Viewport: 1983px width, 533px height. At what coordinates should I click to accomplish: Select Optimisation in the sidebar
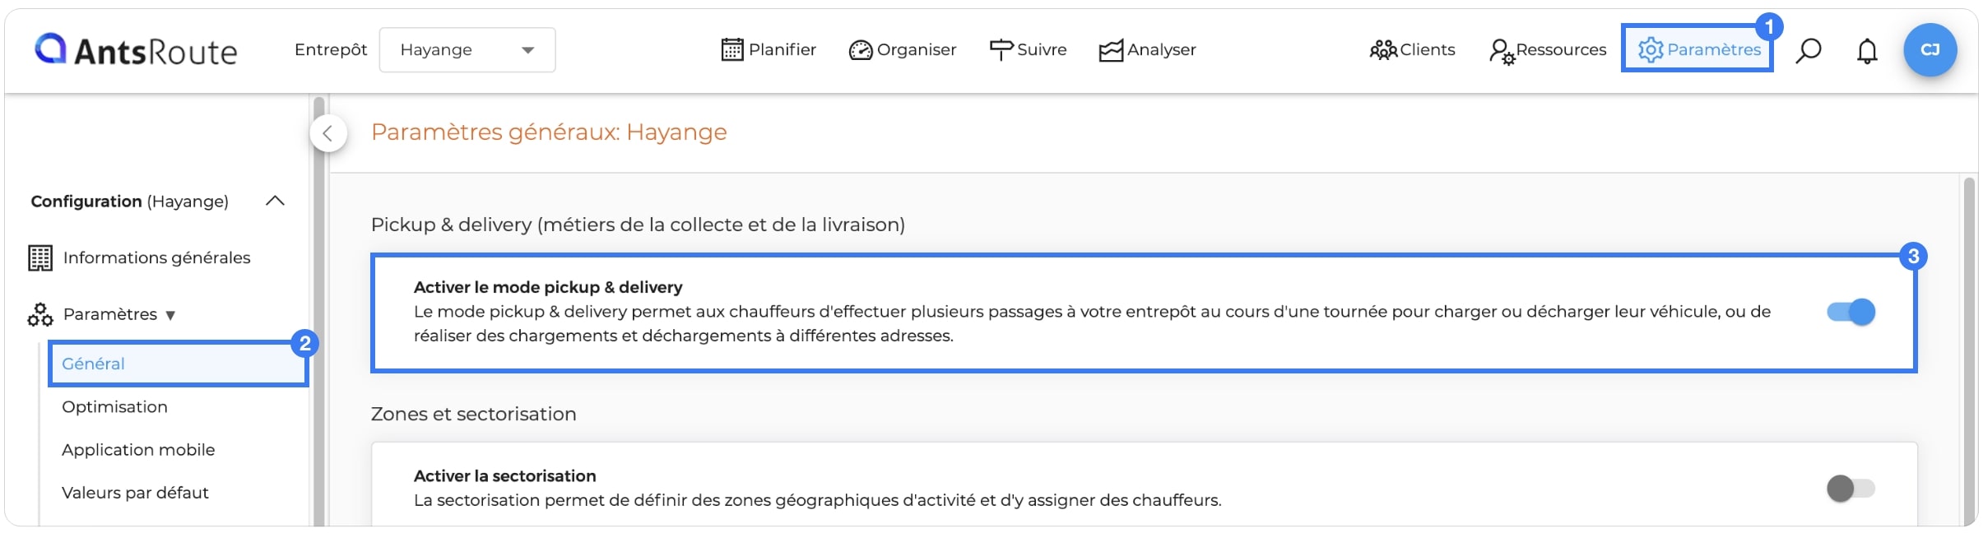point(114,407)
